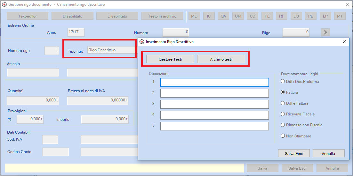Click Salva Esci in the dialog
Image resolution: width=353 pixels, height=176 pixels.
(294, 153)
